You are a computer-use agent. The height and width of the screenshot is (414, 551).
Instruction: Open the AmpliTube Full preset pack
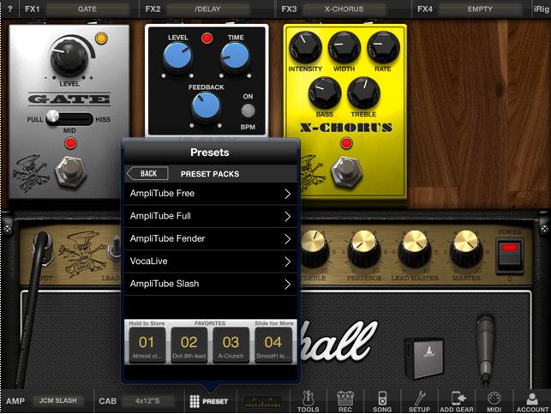tap(210, 216)
